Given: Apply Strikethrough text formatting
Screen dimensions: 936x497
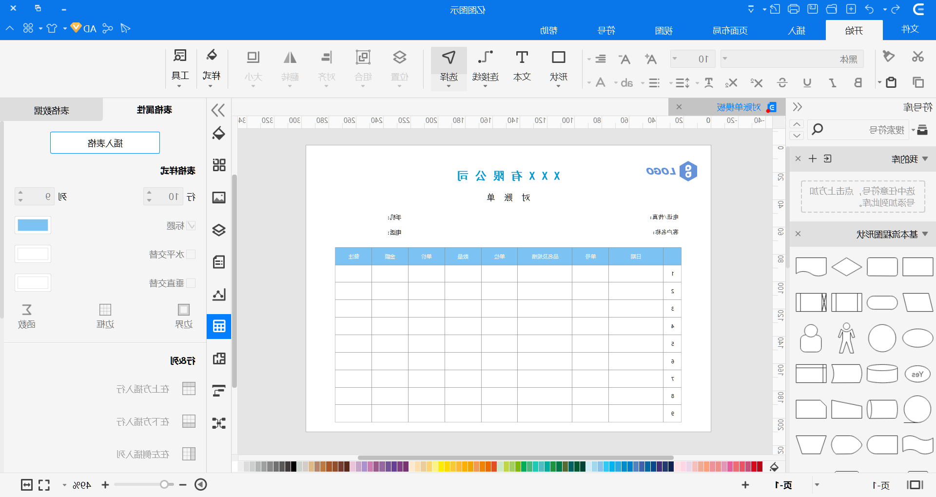Looking at the screenshot, I should click(x=782, y=83).
